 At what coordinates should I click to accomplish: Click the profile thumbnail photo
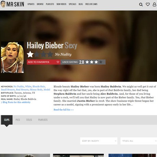point(12,57)
